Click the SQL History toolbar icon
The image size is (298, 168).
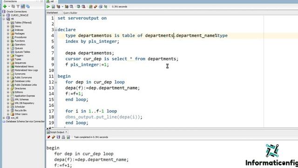click(101, 7)
